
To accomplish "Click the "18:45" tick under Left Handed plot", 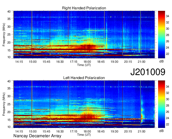I will pos(101,131).
